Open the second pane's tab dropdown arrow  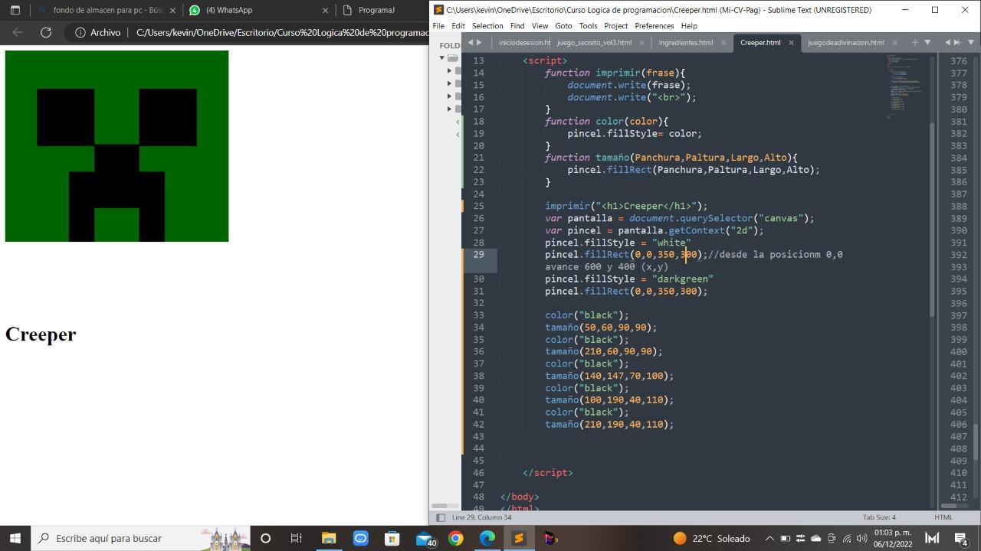click(970, 43)
